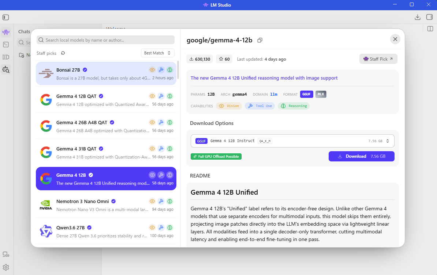Click the gemma4 architecture value
This screenshot has height=275, width=437.
tap(240, 94)
